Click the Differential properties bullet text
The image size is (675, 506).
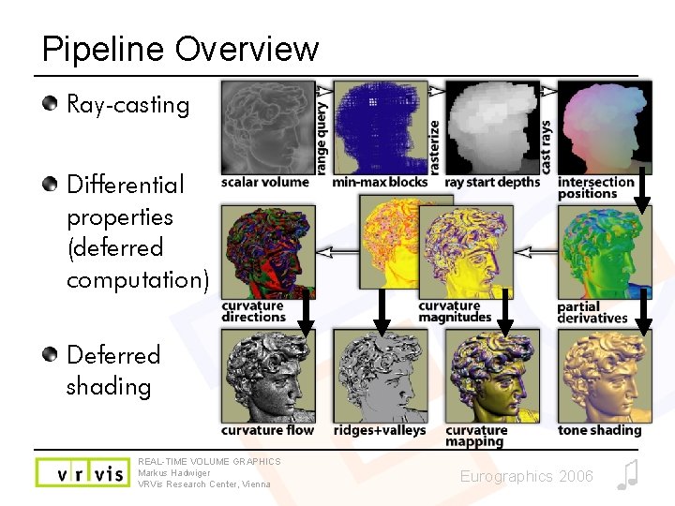pos(138,232)
